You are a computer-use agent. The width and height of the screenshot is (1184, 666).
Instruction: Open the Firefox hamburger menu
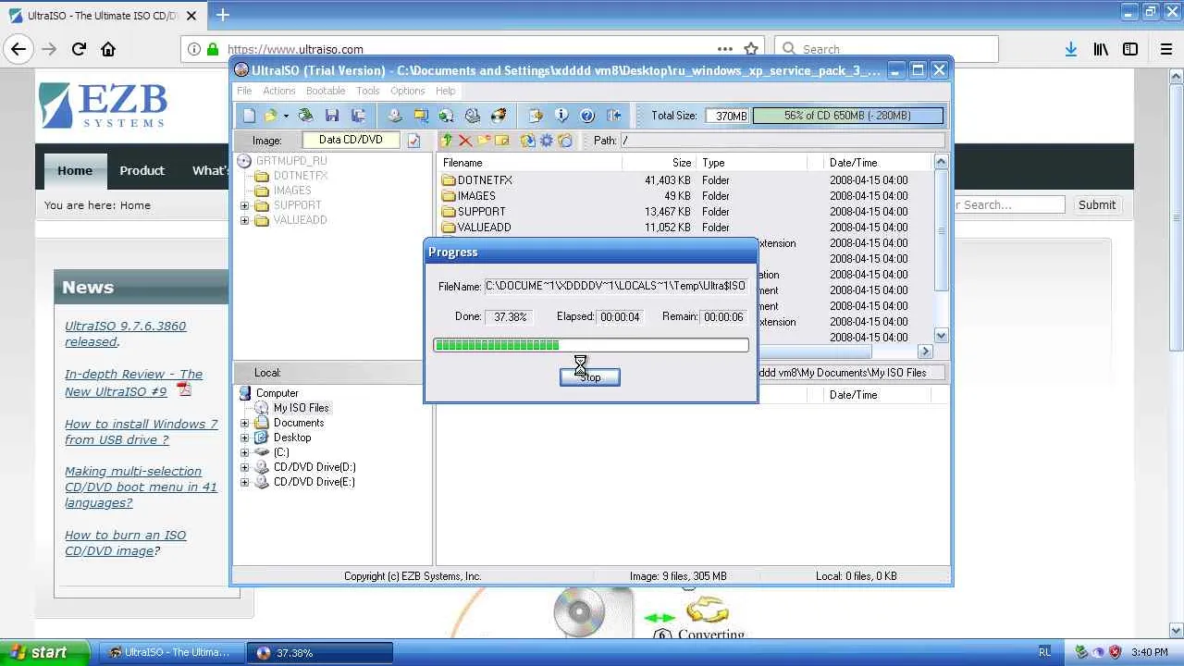click(x=1166, y=49)
